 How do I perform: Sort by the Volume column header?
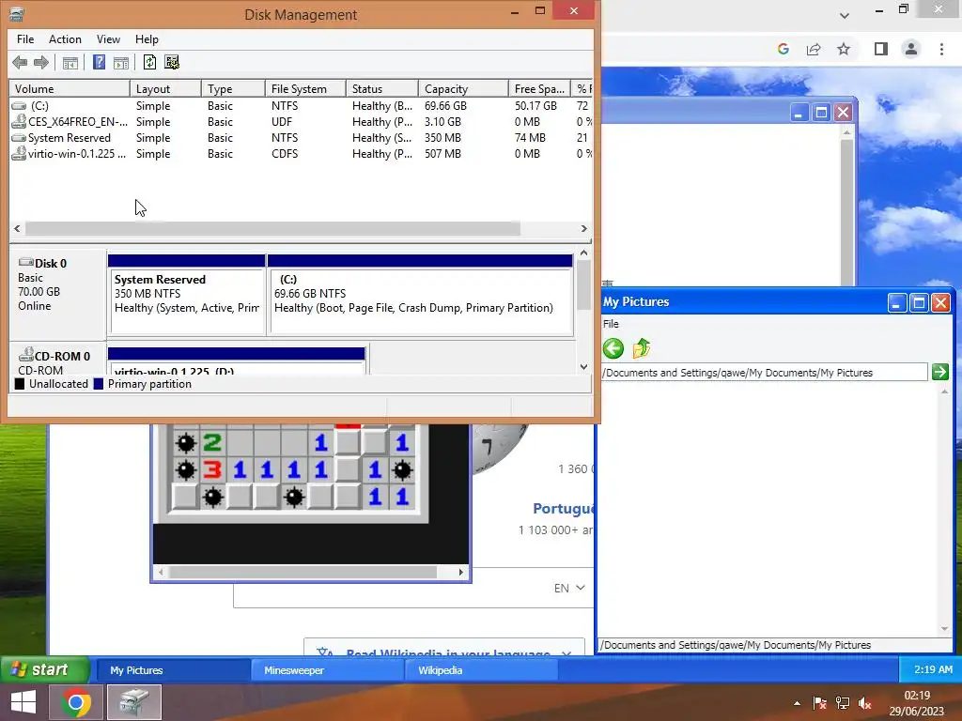(x=70, y=89)
